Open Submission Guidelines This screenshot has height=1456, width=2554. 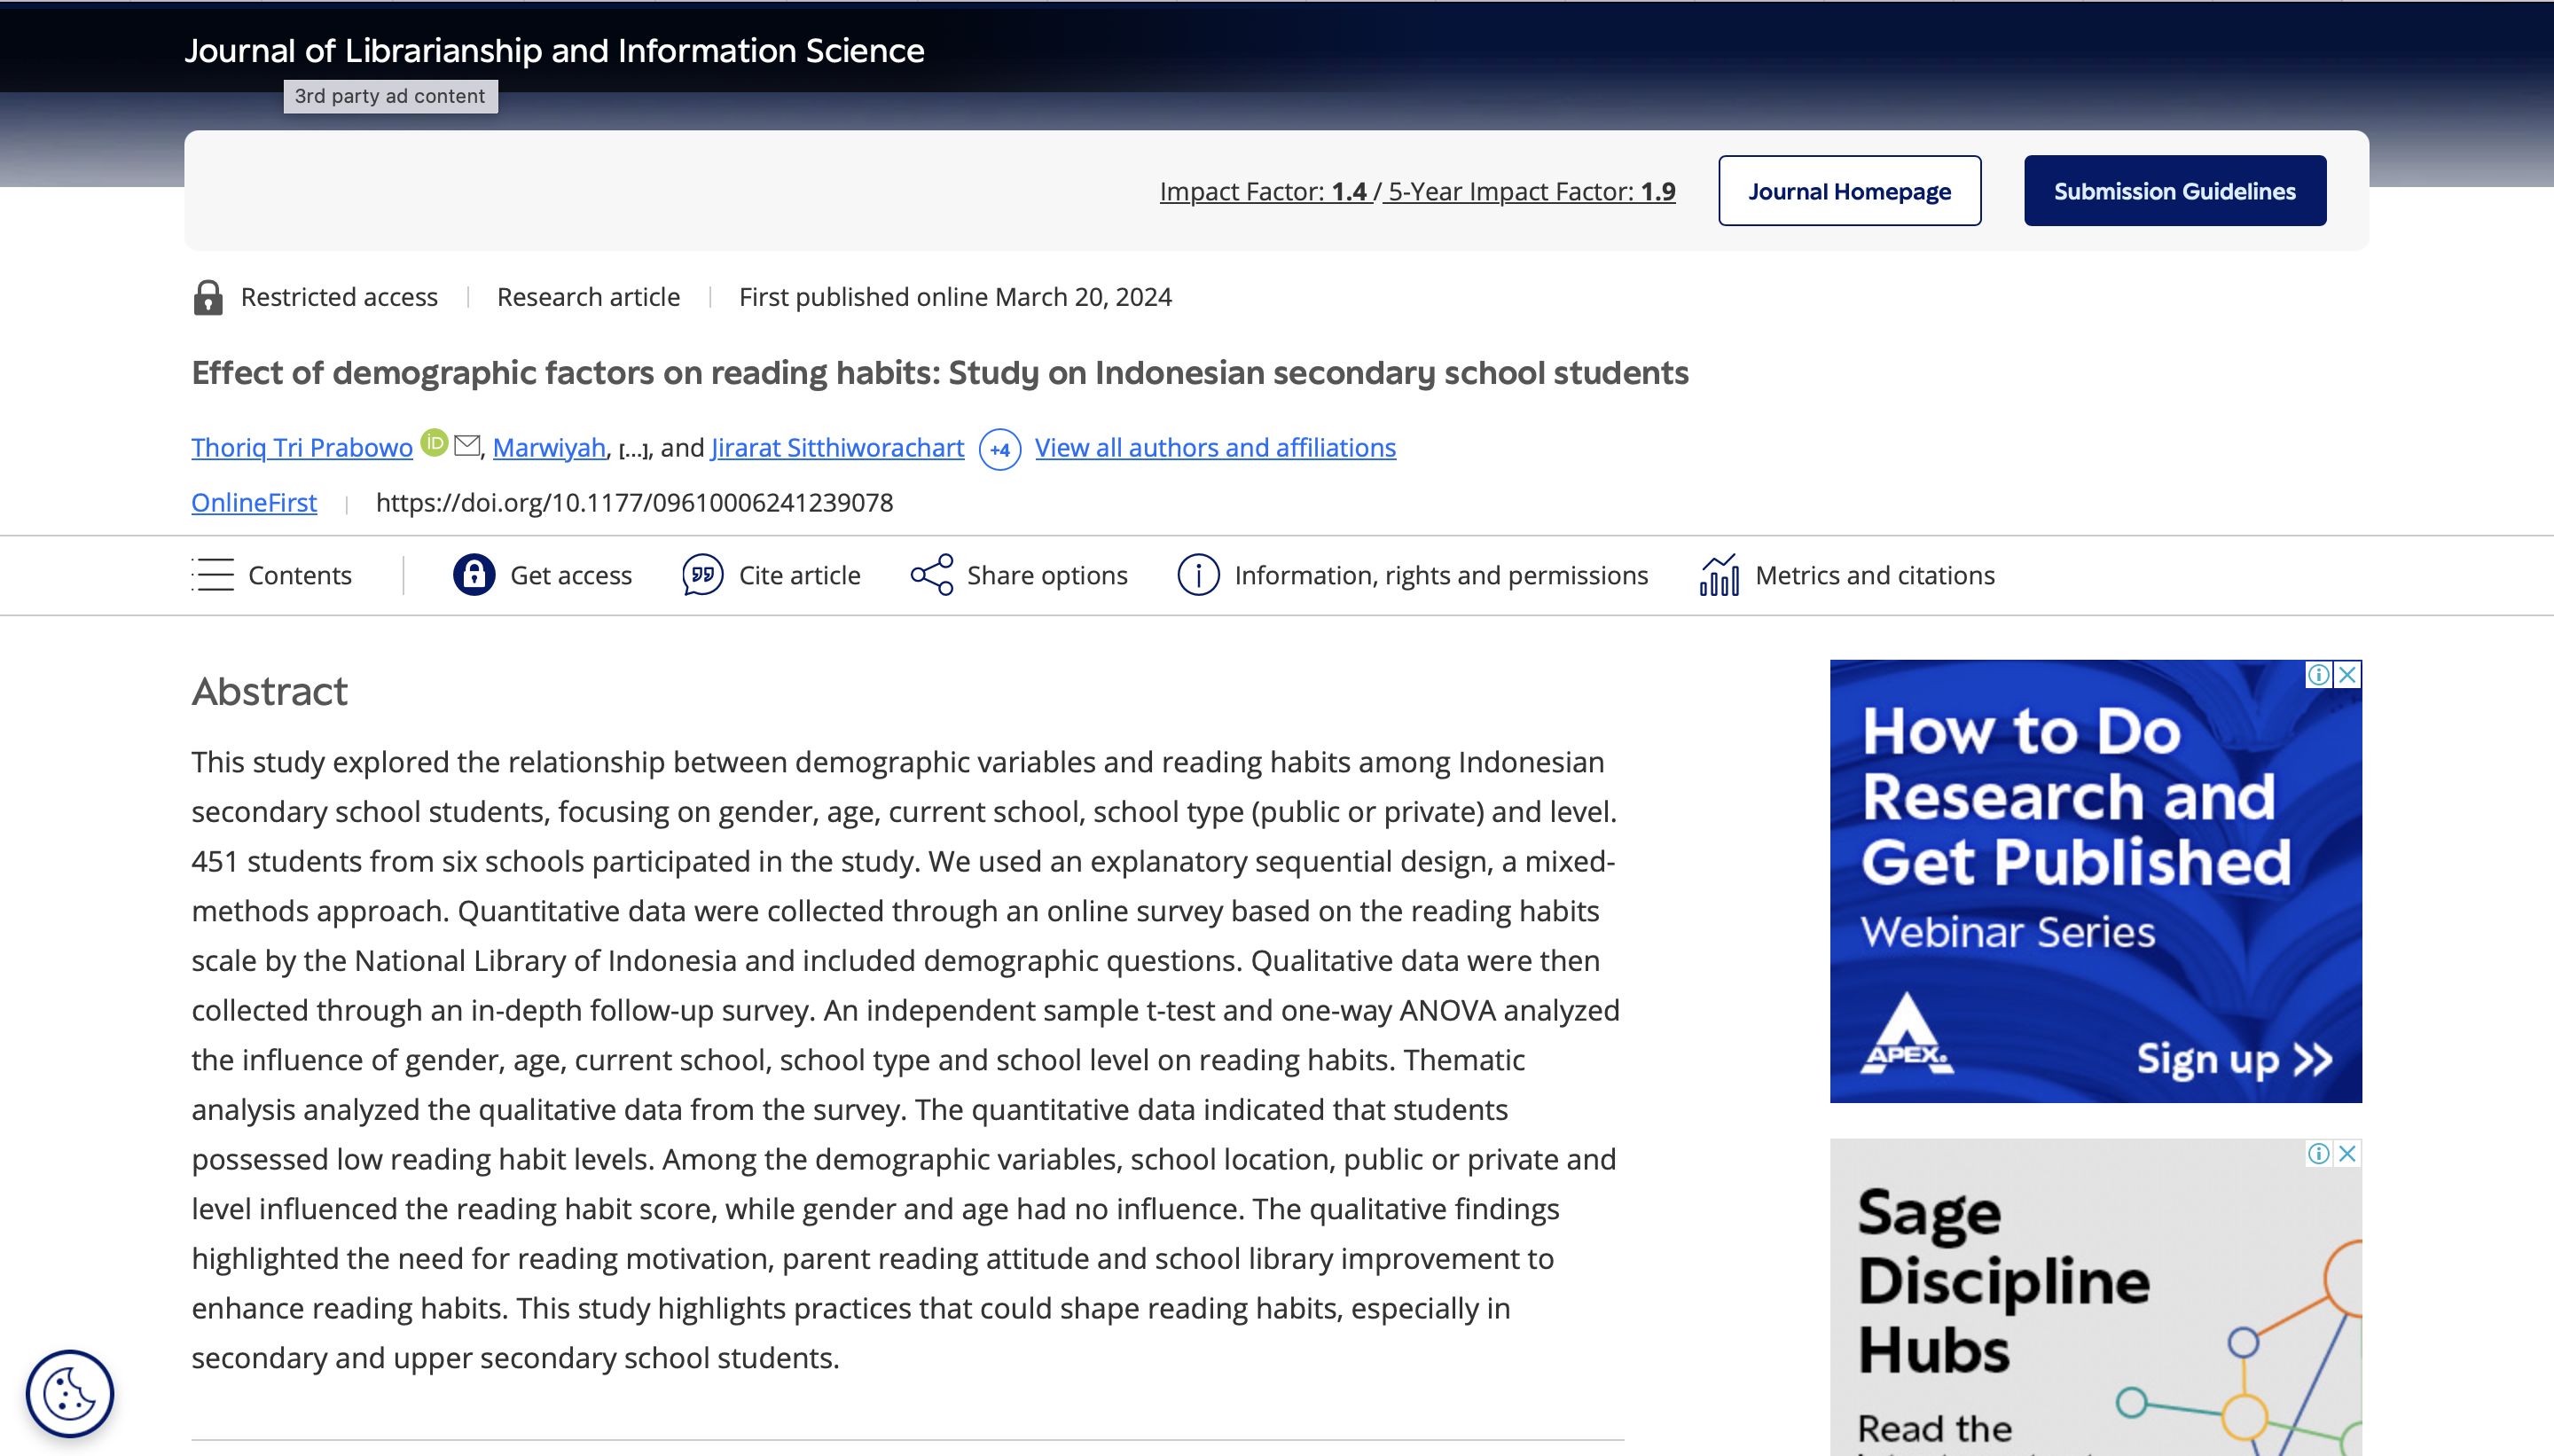[x=2174, y=191]
